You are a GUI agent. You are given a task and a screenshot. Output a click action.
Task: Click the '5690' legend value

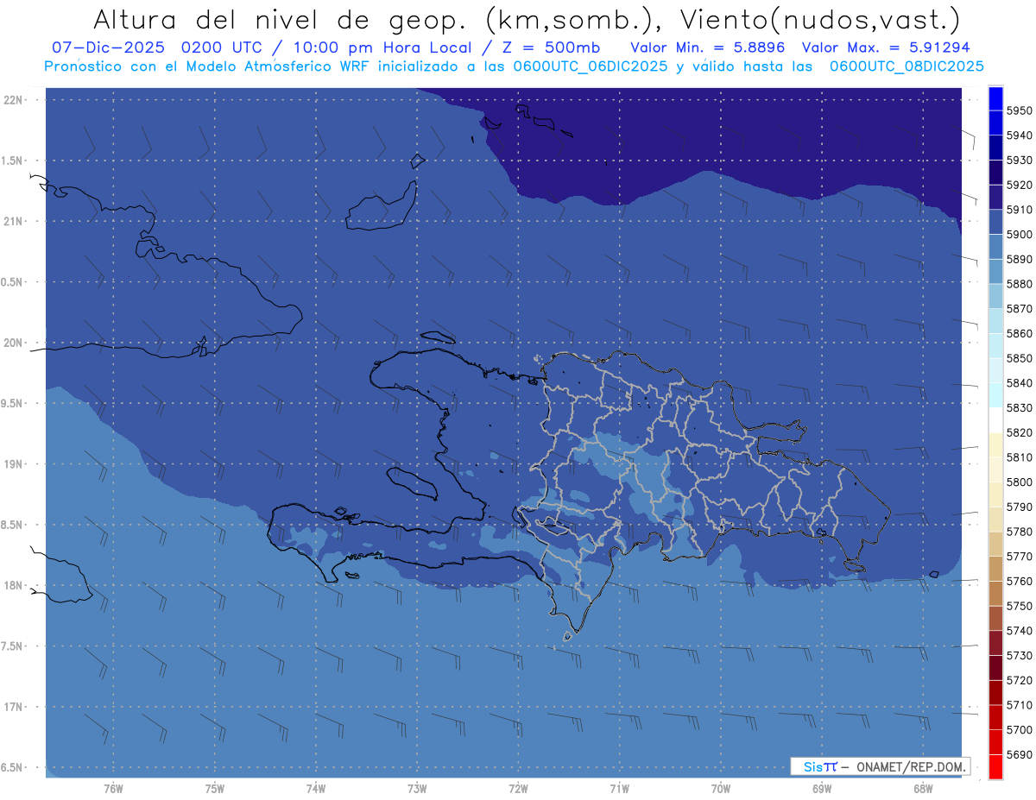click(1019, 755)
